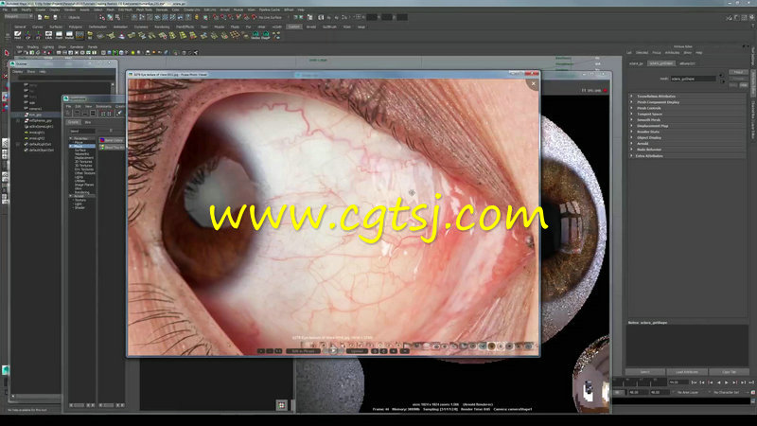Click the Load Attributes button

687,372
